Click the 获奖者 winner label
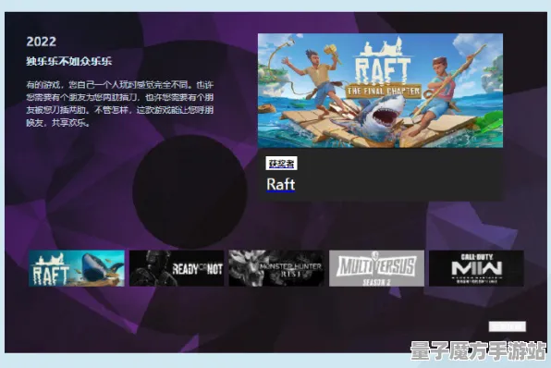 coord(281,164)
